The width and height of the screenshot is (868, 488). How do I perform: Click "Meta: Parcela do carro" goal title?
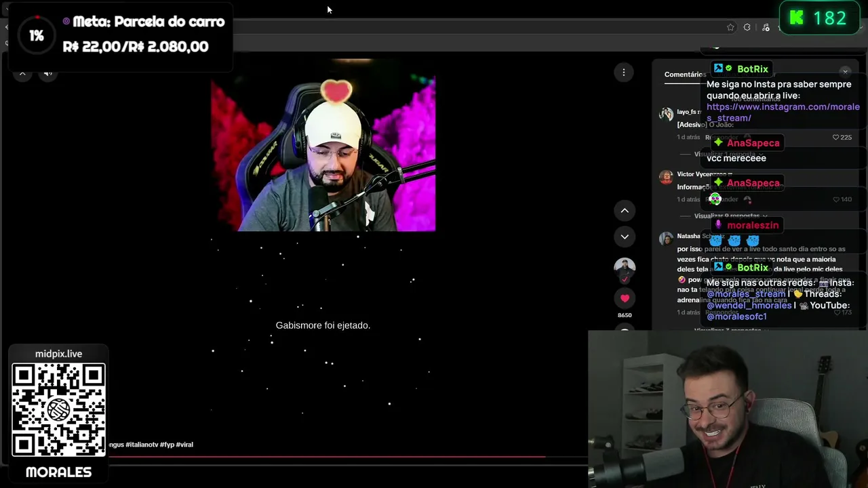tap(149, 22)
